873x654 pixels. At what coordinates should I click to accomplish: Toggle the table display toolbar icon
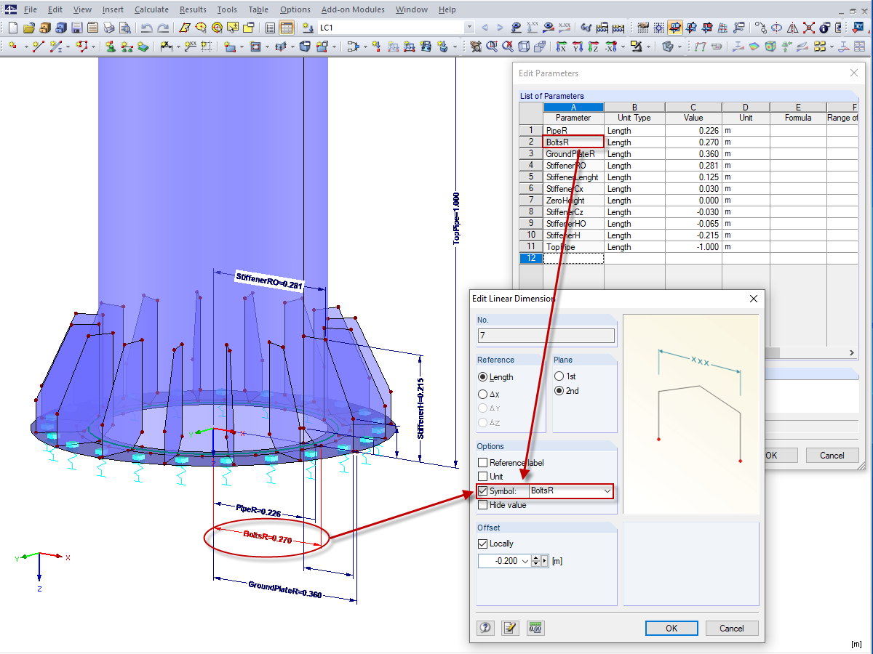point(286,28)
